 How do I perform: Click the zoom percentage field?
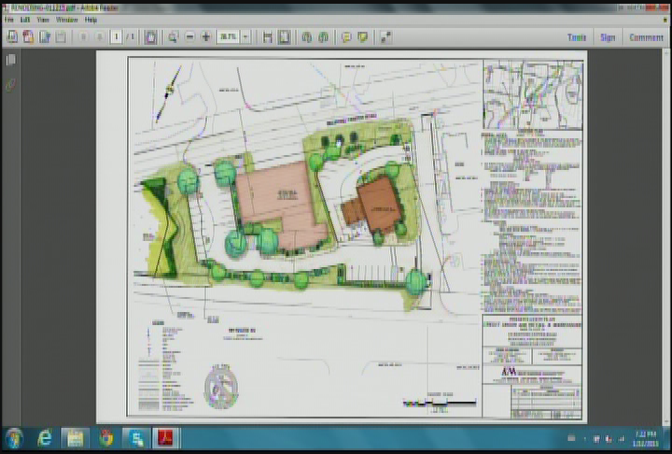pyautogui.click(x=228, y=37)
